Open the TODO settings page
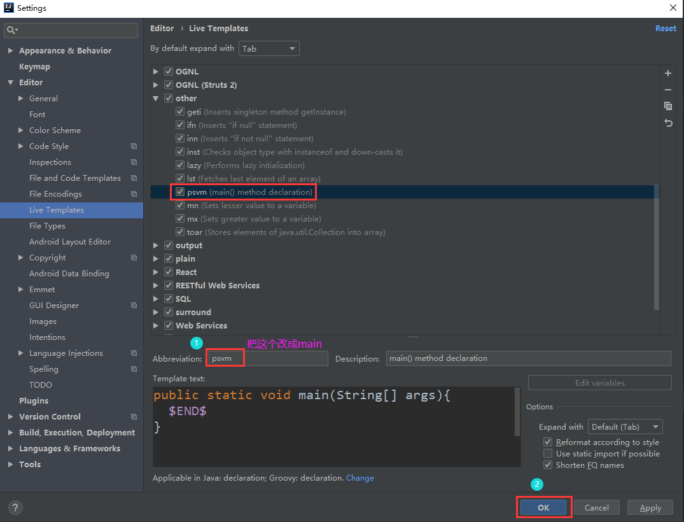This screenshot has height=522, width=684. pos(41,385)
